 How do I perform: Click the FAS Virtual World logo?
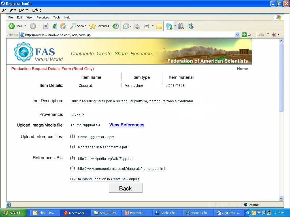coord(39,52)
